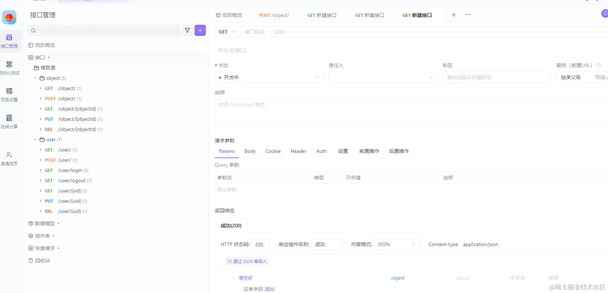Open the 继承父级 service selector
Viewport: 608px width, 293px height.
point(582,77)
